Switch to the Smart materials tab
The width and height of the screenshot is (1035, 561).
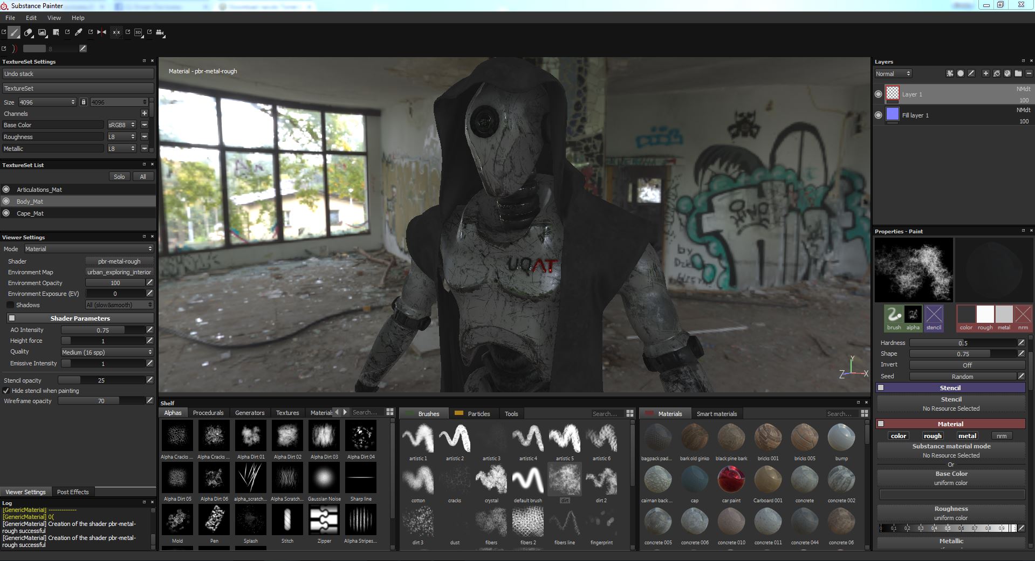tap(717, 413)
